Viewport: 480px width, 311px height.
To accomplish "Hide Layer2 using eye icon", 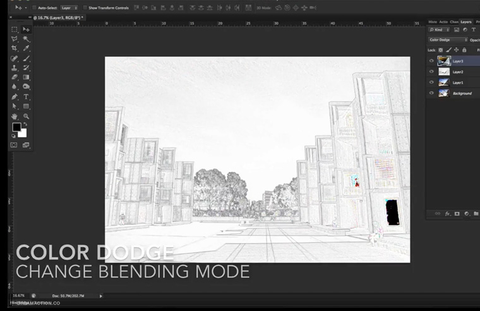I will tap(431, 71).
